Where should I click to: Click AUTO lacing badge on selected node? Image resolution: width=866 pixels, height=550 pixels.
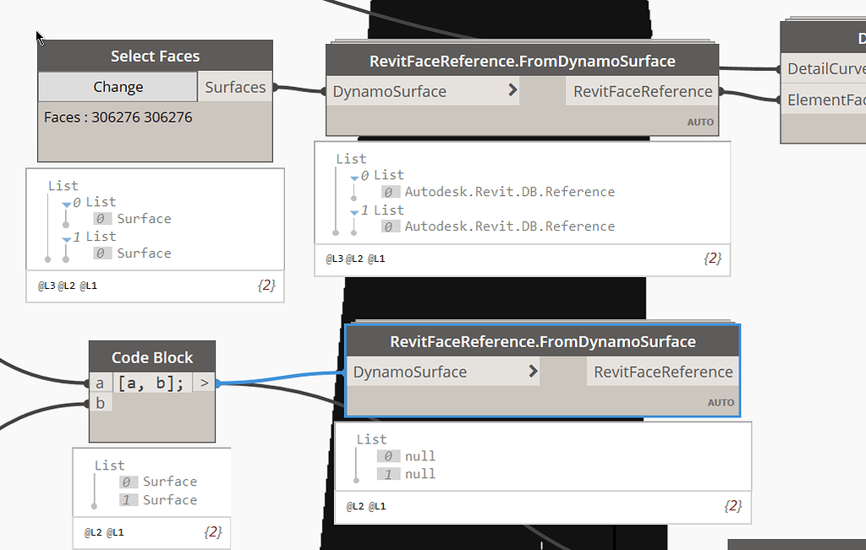point(721,402)
